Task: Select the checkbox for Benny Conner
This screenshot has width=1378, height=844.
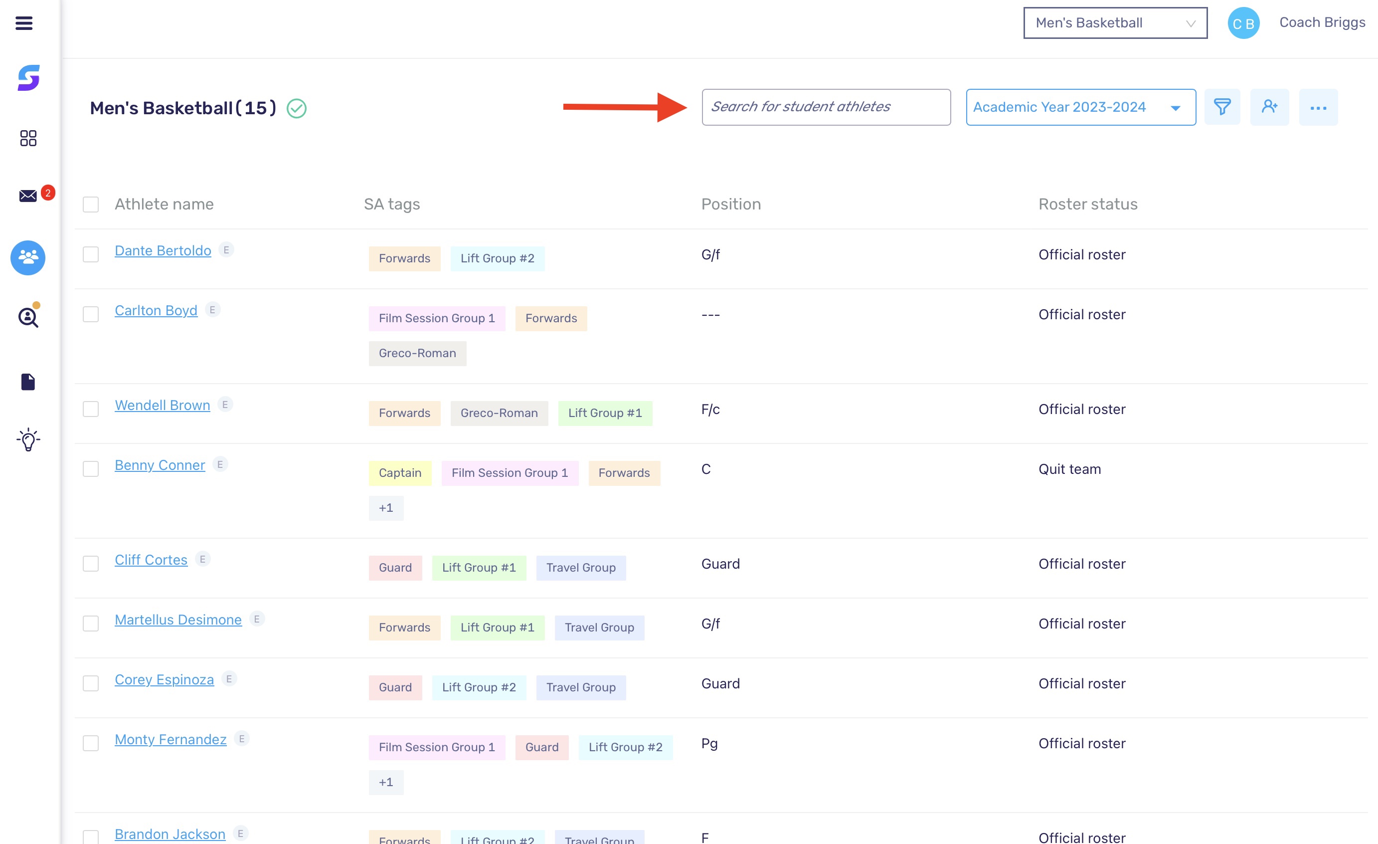Action: pos(91,469)
